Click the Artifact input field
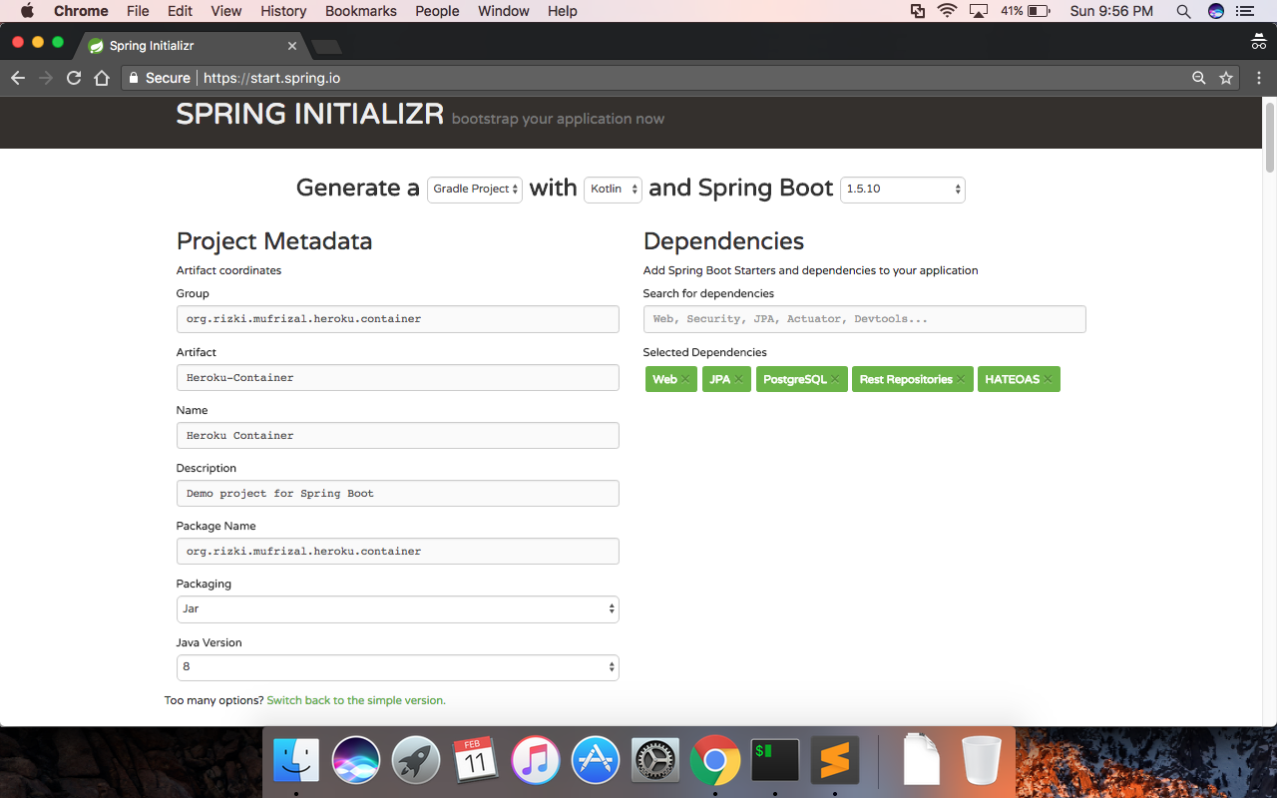This screenshot has width=1277, height=798. point(398,377)
